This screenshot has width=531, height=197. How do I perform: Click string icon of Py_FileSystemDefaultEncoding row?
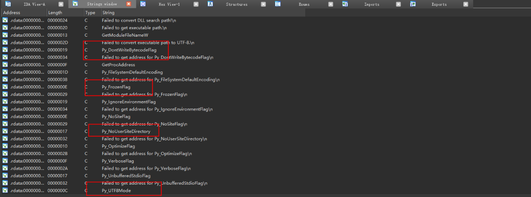click(x=5, y=72)
